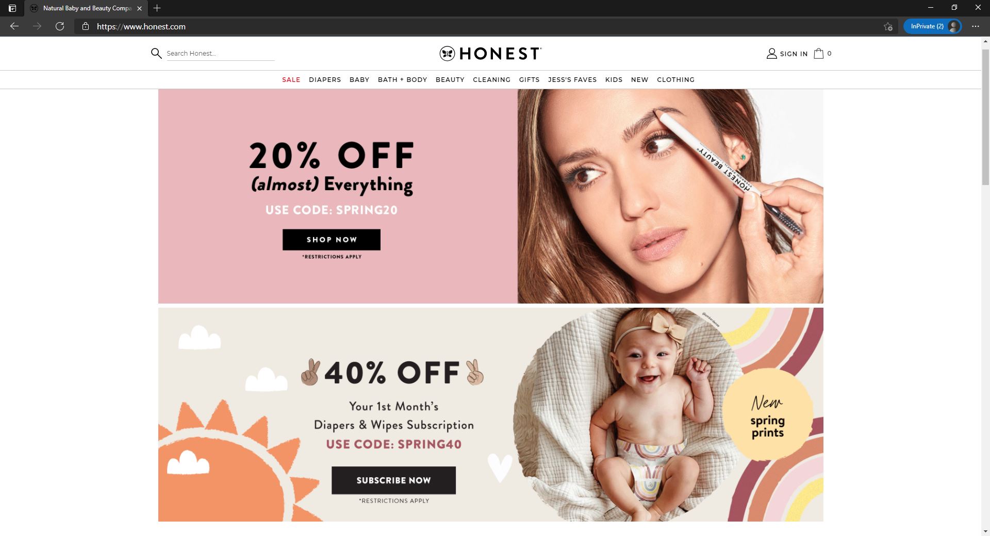This screenshot has height=536, width=990.
Task: Click the SUBSCRIBE NOW button
Action: click(x=393, y=480)
